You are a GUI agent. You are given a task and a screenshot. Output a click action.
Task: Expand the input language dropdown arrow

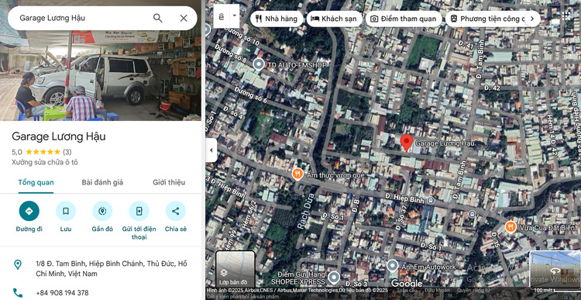[234, 16]
